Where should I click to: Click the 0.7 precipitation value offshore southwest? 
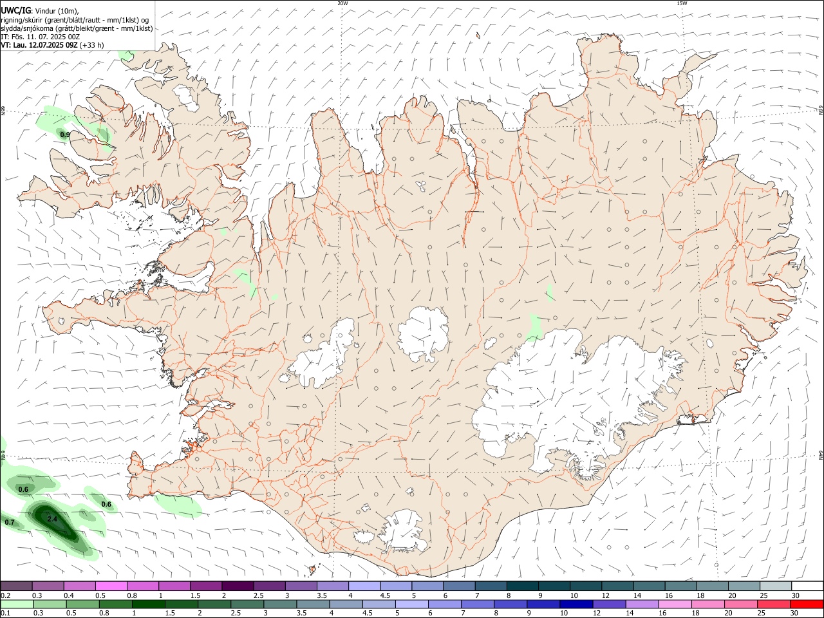tap(10, 522)
